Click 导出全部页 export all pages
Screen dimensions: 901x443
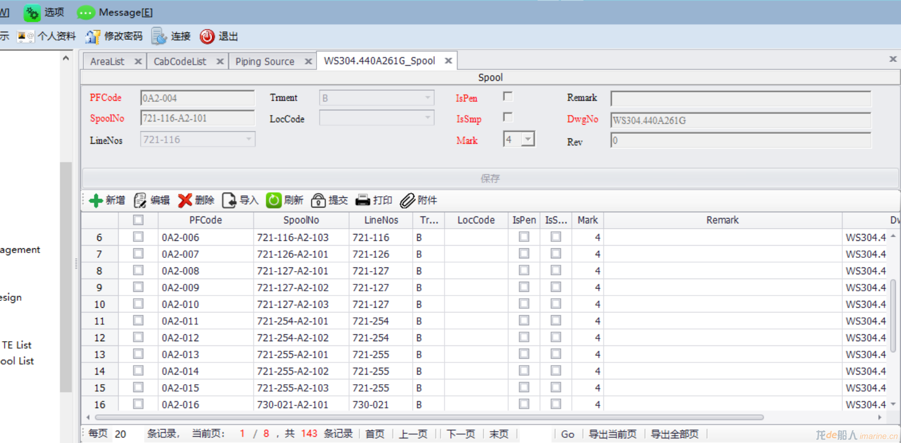click(x=675, y=434)
